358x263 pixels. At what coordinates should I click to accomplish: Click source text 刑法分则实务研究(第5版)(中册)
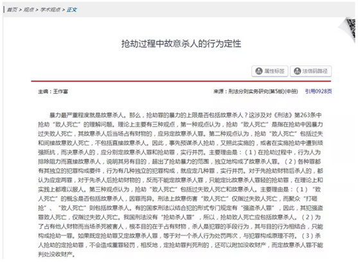pyautogui.click(x=263, y=91)
